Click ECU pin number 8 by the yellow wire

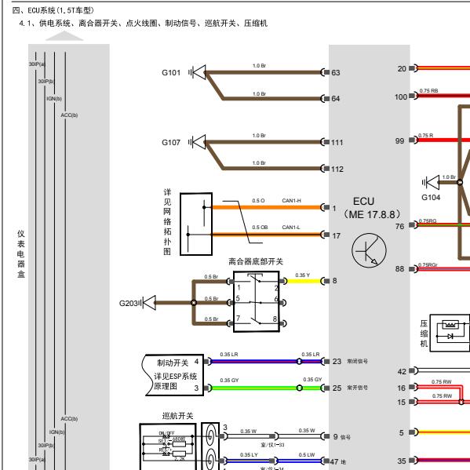click(334, 281)
